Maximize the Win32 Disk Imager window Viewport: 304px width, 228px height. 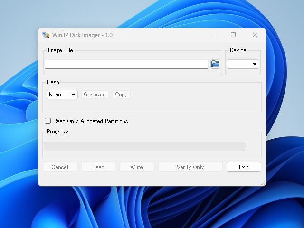233,35
